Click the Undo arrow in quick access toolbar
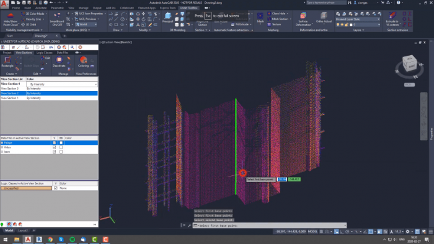Image resolution: width=434 pixels, height=244 pixels. coord(51,2)
